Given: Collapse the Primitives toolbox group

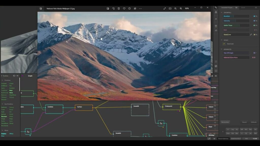Looking at the screenshot, I should tap(2, 80).
